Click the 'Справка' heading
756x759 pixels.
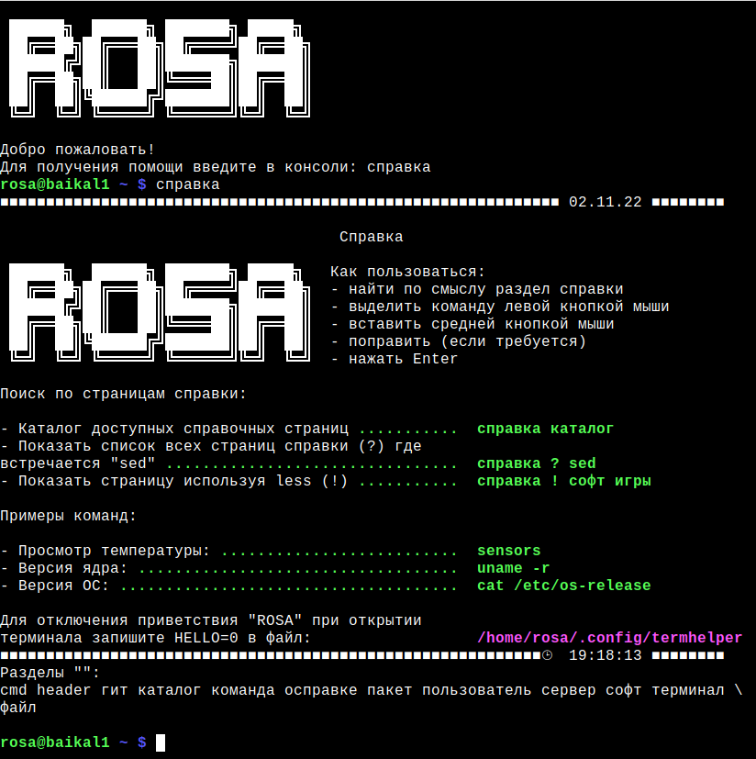[372, 237]
